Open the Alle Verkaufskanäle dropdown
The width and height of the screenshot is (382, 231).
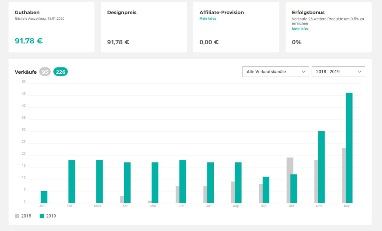(275, 72)
